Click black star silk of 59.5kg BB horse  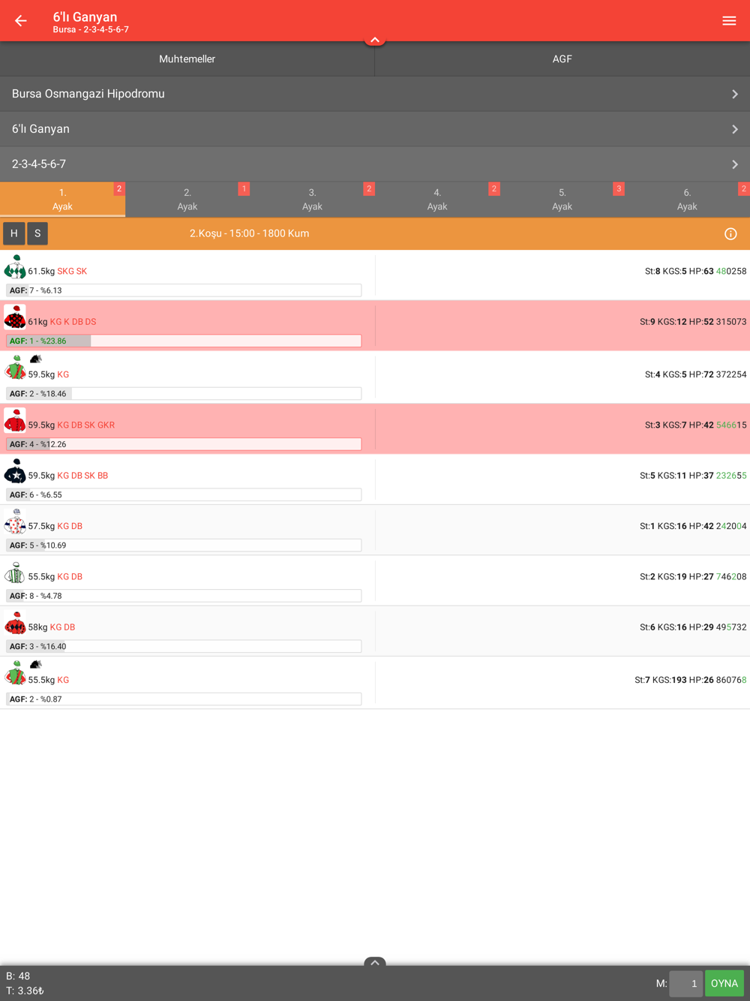tap(15, 471)
